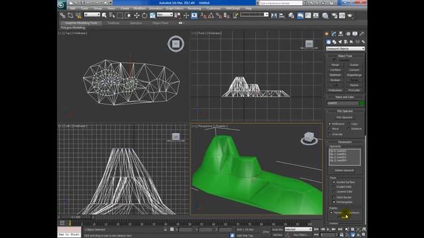Choose the Rectangular Selection Region tool
Image resolution: width=424 pixels, height=238 pixels.
tap(120, 15)
